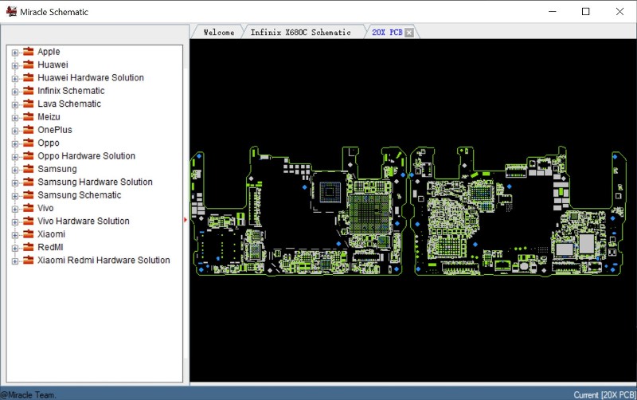Expand the RedMI tree node

tap(15, 248)
